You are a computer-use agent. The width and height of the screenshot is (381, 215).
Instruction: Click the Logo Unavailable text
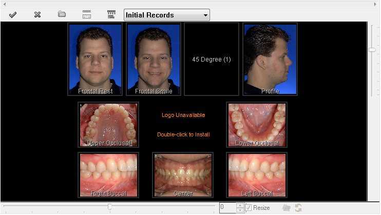[183, 115]
